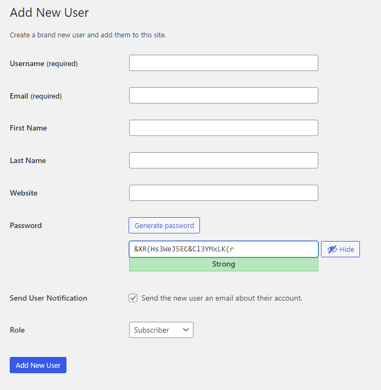Click inside the generated password text field
Image resolution: width=381 pixels, height=390 pixels.
(223, 249)
